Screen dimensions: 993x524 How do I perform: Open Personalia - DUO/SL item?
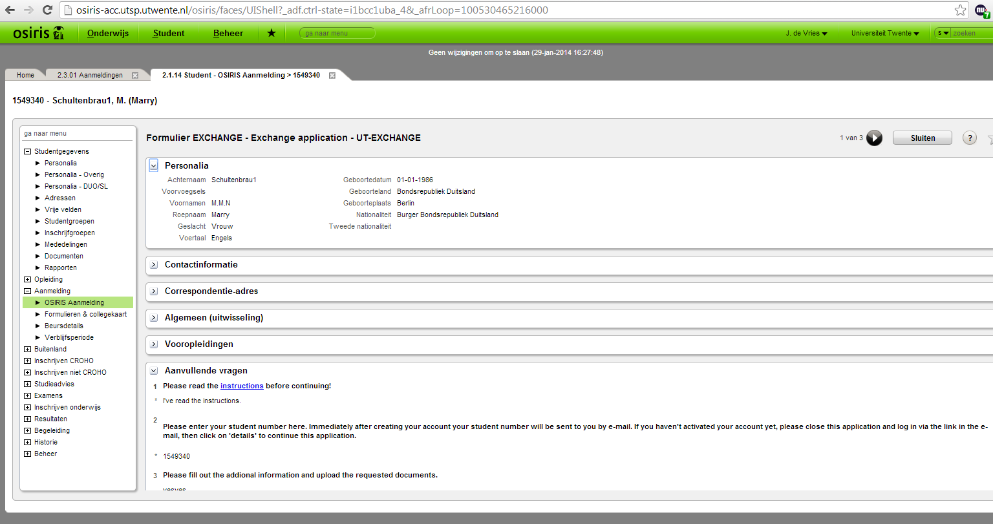tap(76, 186)
